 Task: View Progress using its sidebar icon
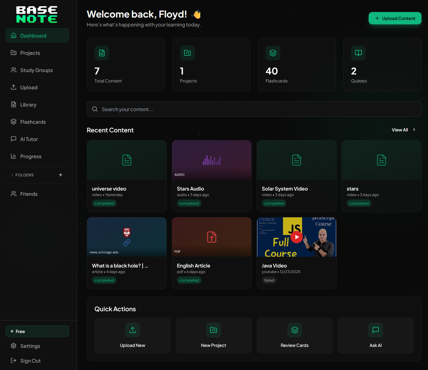(14, 156)
